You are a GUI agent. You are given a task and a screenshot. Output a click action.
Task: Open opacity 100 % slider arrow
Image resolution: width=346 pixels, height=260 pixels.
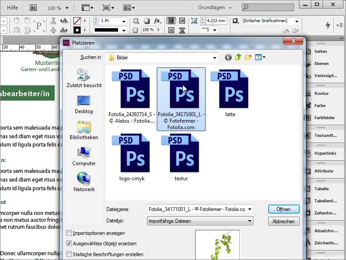159,29
